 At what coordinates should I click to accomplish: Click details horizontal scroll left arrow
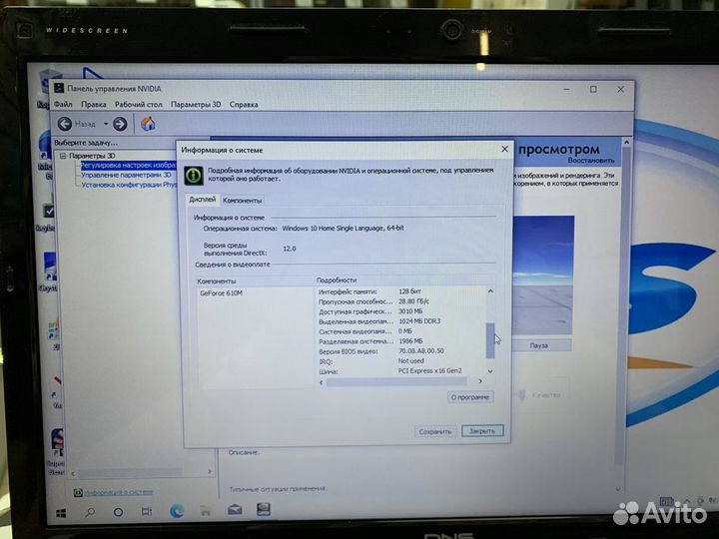321,381
